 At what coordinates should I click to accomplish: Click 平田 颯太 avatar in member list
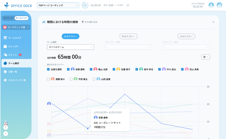click(76, 79)
